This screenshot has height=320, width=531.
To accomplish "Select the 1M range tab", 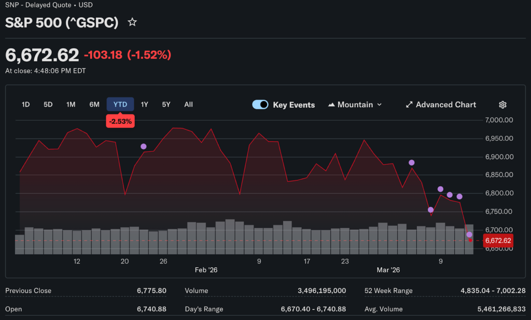I will [x=71, y=105].
